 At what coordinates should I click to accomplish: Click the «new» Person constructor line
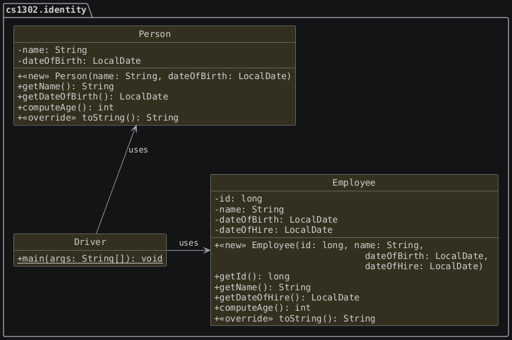[x=154, y=76]
